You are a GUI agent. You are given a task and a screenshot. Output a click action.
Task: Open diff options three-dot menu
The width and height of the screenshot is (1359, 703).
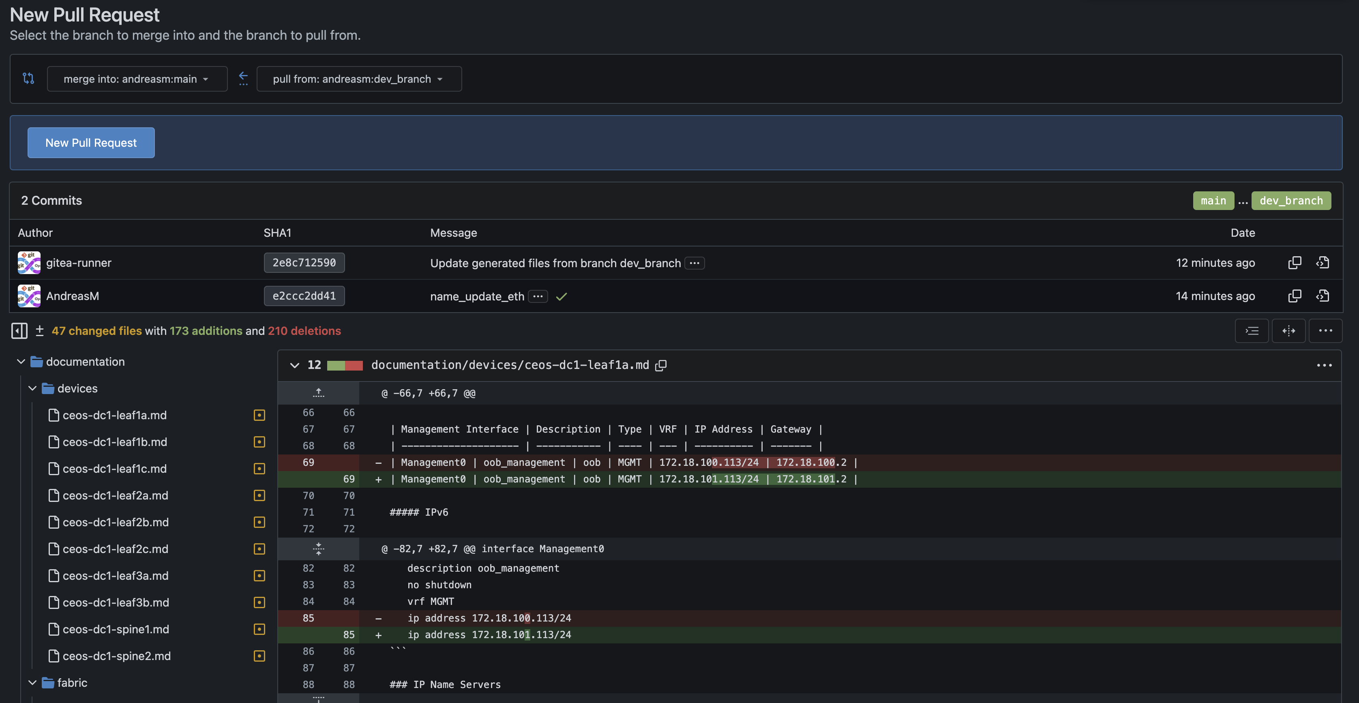click(x=1326, y=331)
